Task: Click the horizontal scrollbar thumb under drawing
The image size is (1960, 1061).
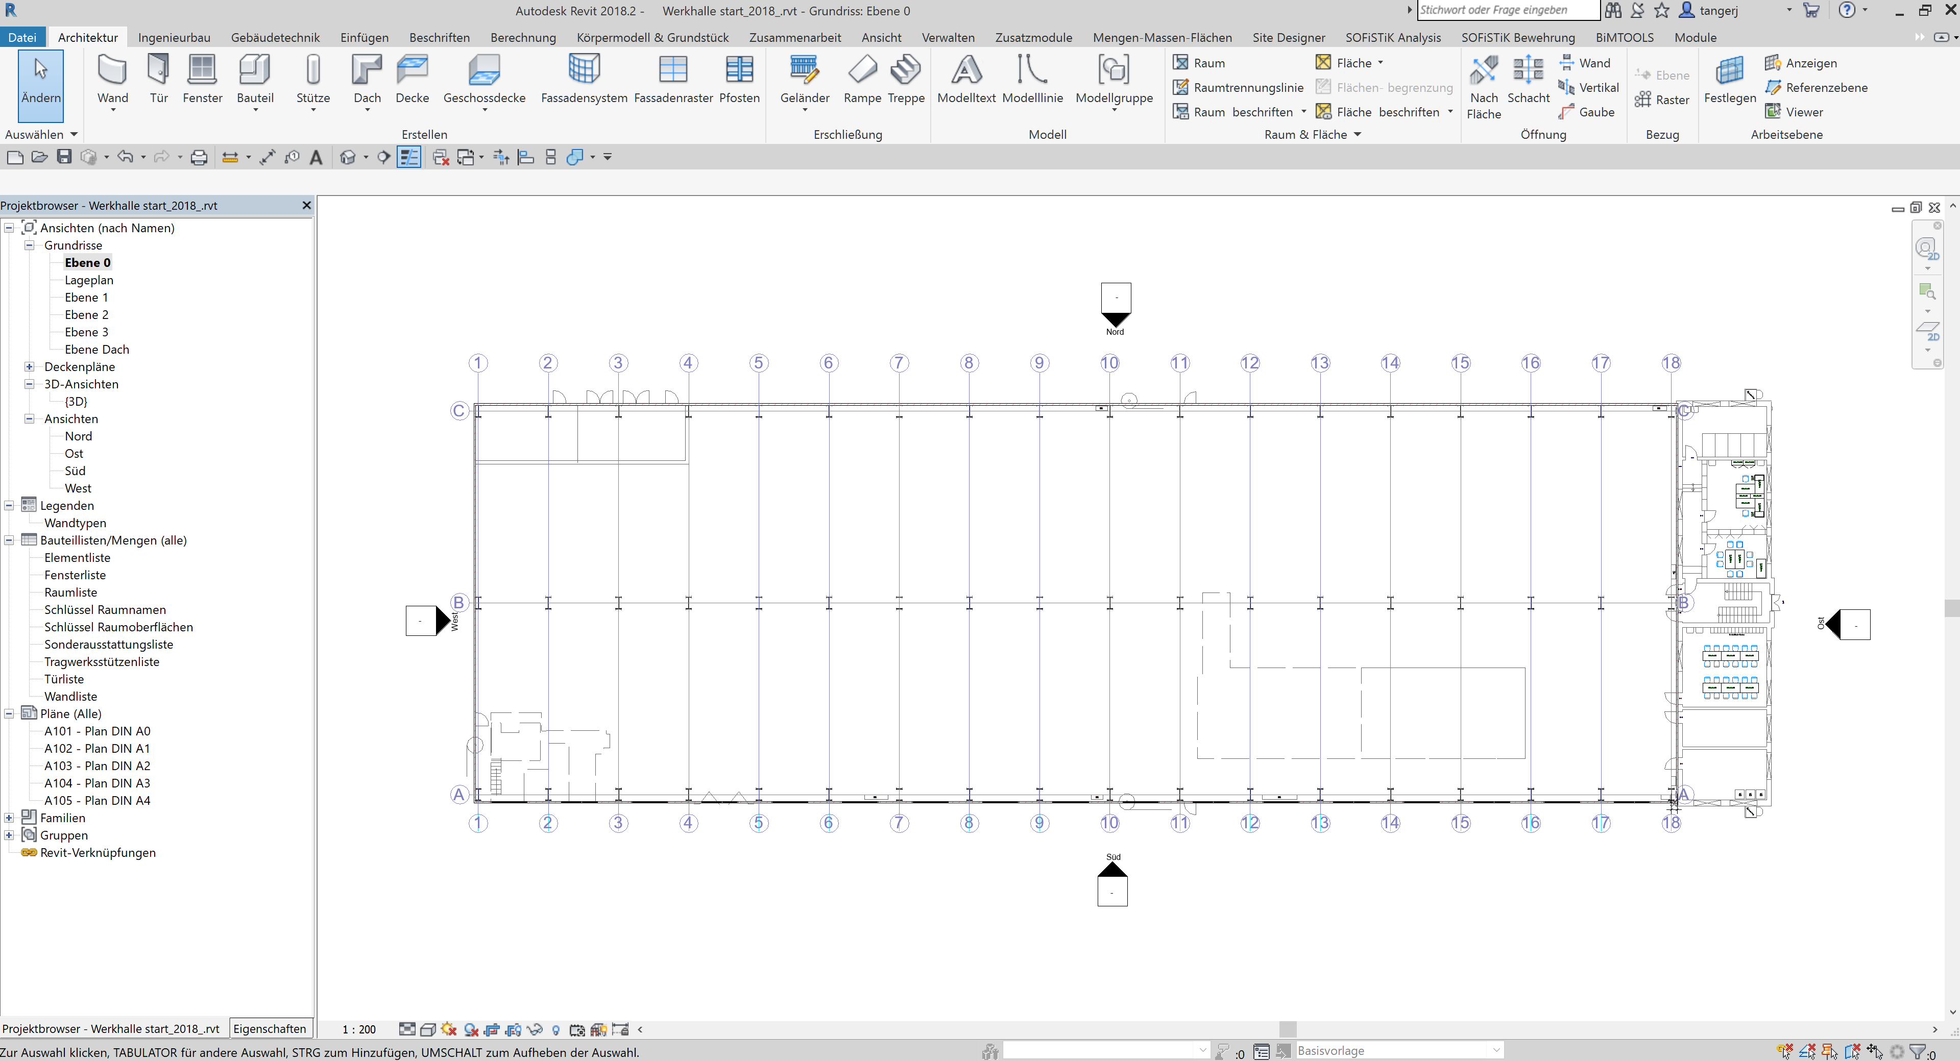Action: (x=1288, y=1029)
